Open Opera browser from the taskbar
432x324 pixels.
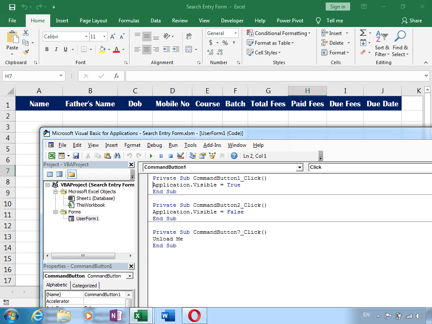click(x=194, y=316)
